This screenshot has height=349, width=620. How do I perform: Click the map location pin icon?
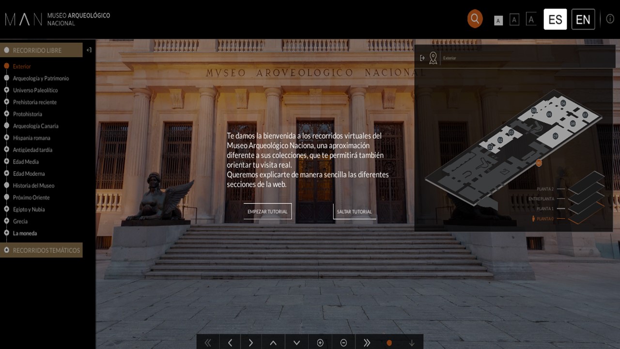[433, 58]
